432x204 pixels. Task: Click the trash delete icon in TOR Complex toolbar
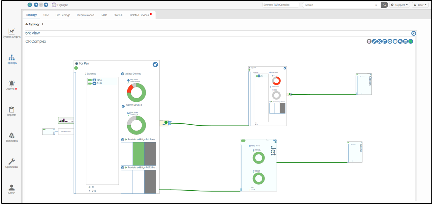pyautogui.click(x=369, y=41)
